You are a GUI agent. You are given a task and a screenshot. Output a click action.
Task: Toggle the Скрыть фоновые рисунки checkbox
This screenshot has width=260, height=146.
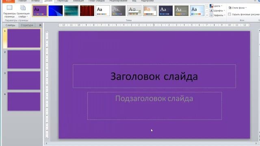230,15
